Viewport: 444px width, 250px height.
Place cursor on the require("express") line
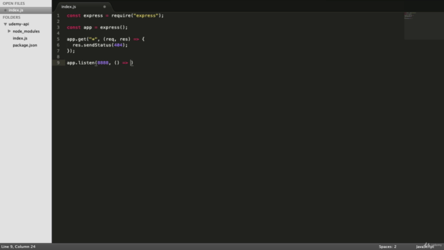point(115,15)
